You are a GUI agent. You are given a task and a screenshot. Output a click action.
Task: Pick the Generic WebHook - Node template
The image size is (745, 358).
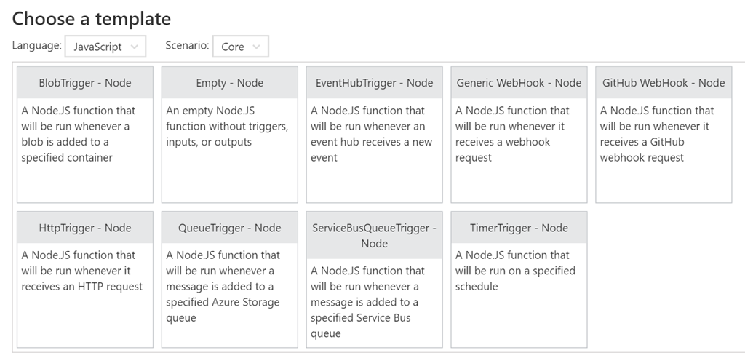click(519, 83)
